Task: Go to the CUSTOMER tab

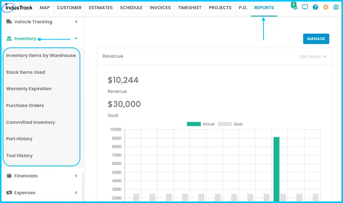Action: click(69, 8)
